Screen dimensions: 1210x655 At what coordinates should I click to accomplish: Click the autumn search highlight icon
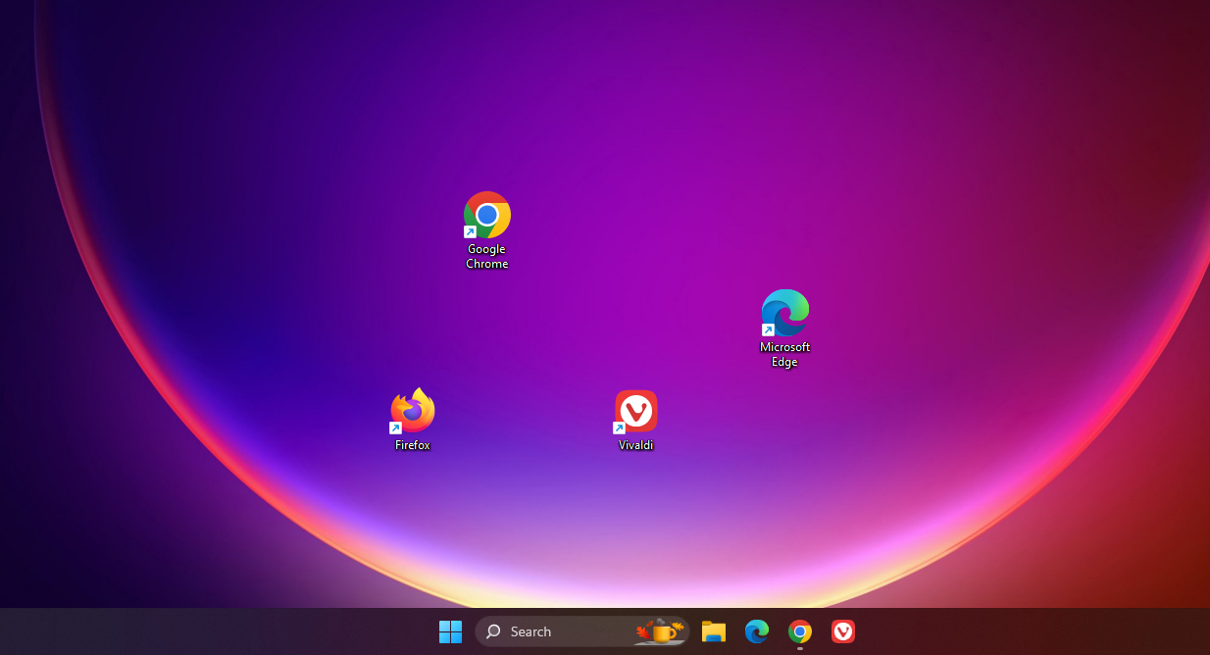click(660, 631)
